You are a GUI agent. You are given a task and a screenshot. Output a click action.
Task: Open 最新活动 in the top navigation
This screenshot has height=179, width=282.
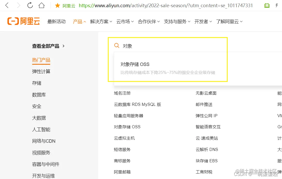(x=56, y=22)
